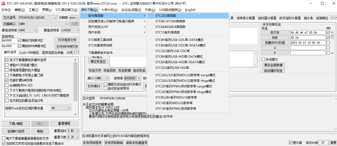
Task: Click 检测MCU选项 button
Action: point(16,131)
